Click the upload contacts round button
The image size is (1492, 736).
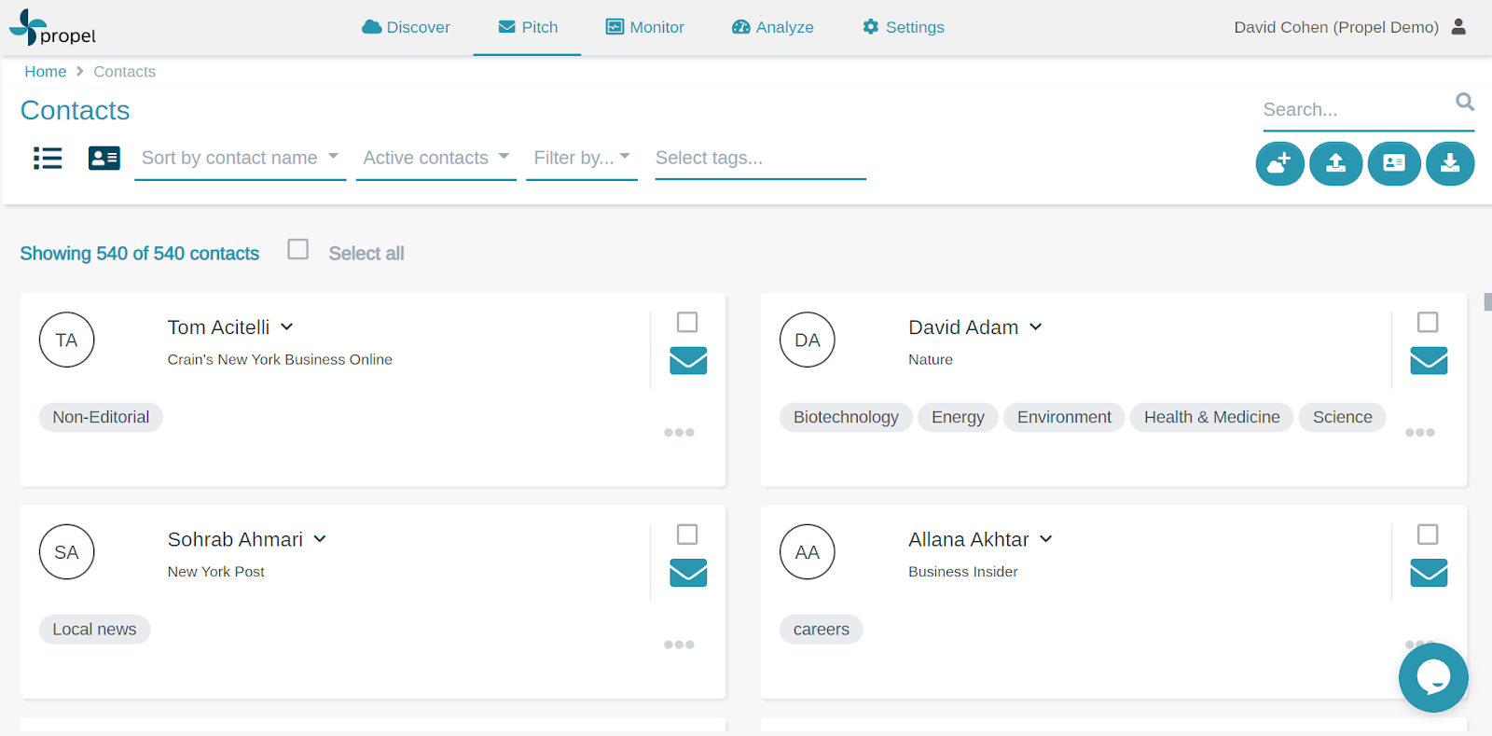click(1336, 163)
